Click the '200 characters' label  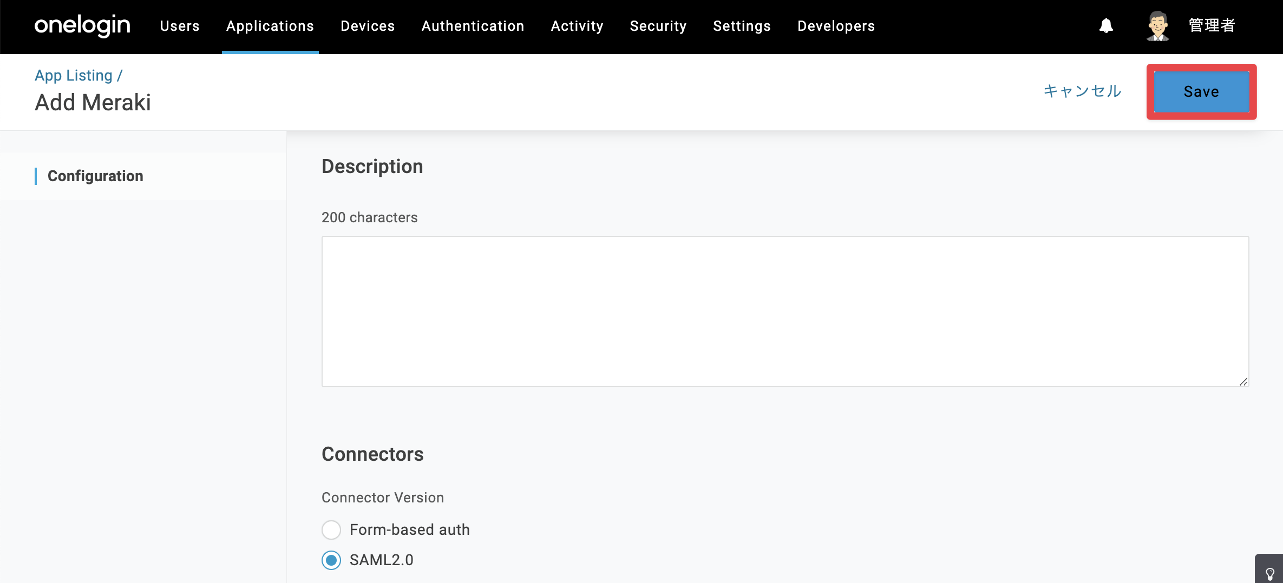[x=369, y=217]
